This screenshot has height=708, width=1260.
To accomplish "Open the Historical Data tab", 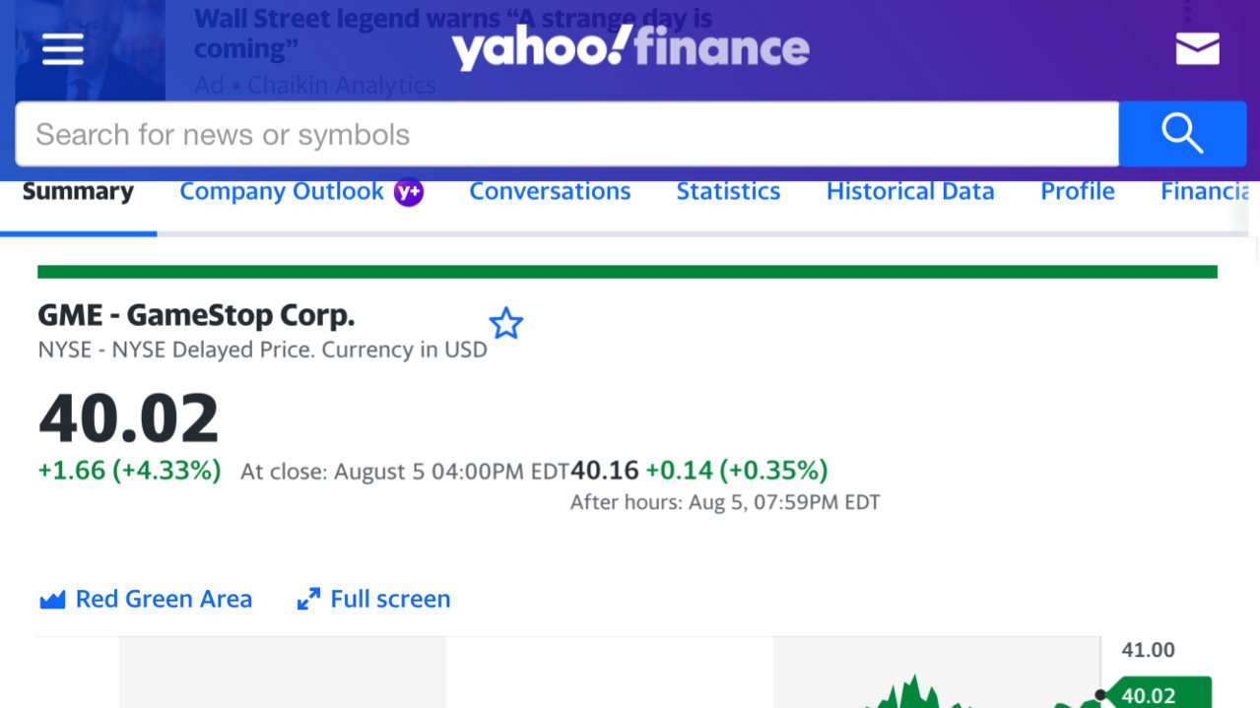I will (x=910, y=191).
